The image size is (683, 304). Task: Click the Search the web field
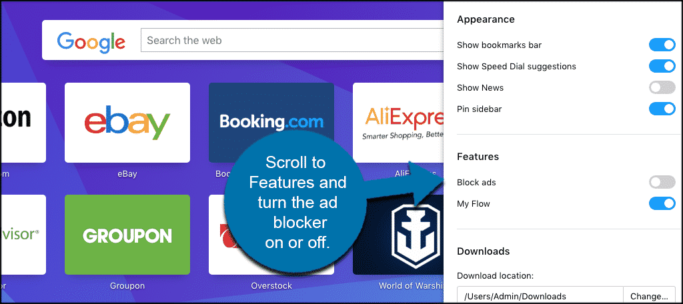coord(292,41)
